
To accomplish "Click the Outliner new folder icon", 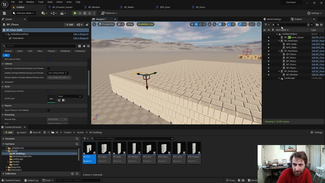I will click(x=317, y=25).
